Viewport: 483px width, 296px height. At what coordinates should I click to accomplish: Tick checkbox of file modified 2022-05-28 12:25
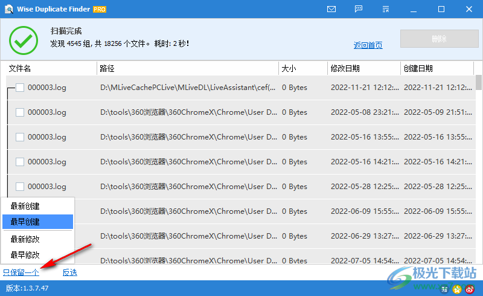click(x=20, y=186)
